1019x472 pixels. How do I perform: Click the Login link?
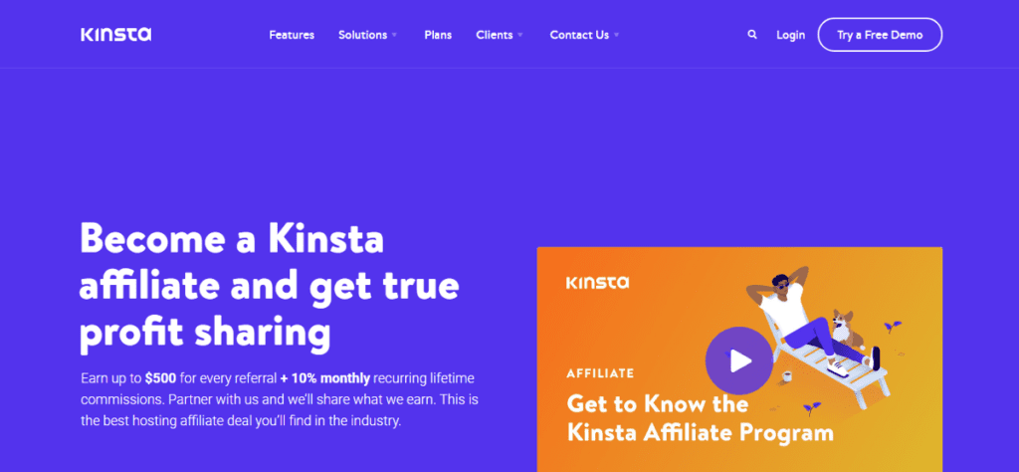pyautogui.click(x=790, y=35)
